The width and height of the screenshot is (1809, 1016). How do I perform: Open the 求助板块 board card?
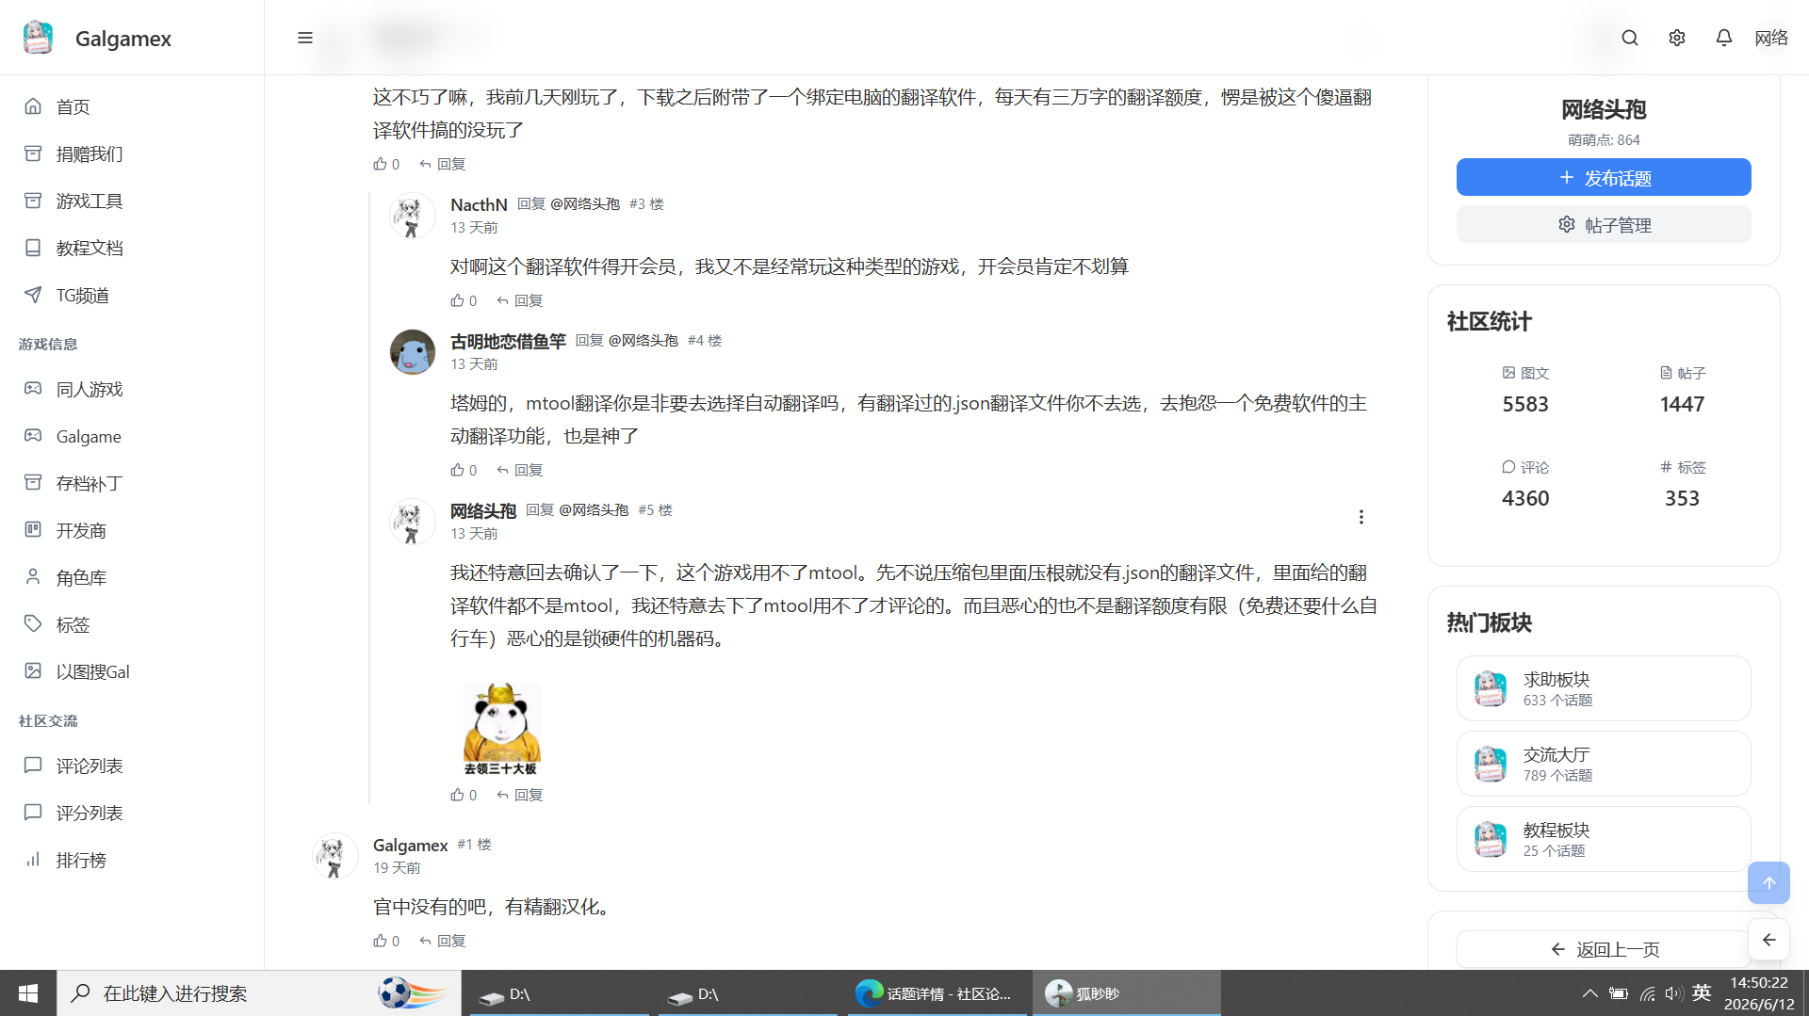point(1604,688)
